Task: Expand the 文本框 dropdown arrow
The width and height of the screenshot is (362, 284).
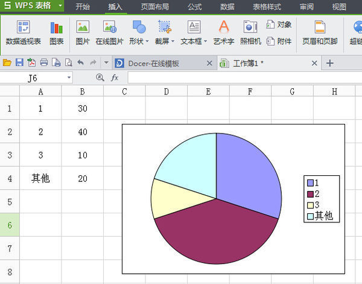Action: (205, 42)
